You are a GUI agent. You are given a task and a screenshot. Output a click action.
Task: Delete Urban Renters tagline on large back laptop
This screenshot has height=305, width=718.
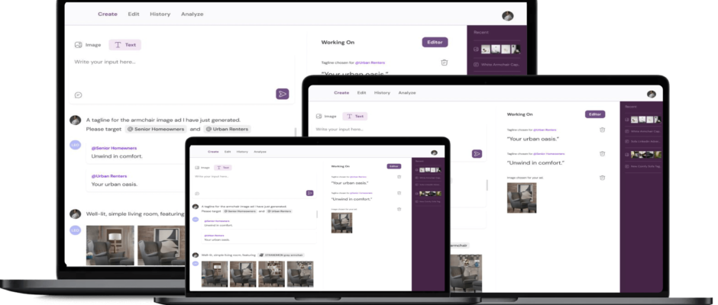[x=444, y=63]
